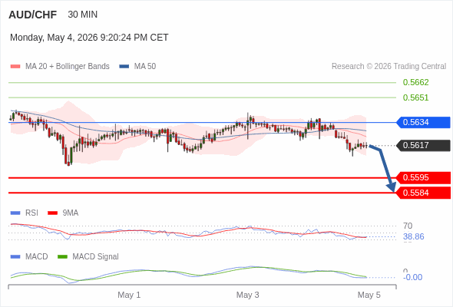Click the MACD Signal legend label

(x=96, y=257)
